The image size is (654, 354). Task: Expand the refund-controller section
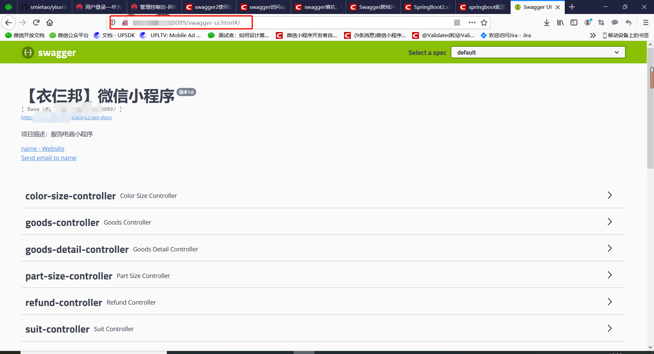point(323,302)
